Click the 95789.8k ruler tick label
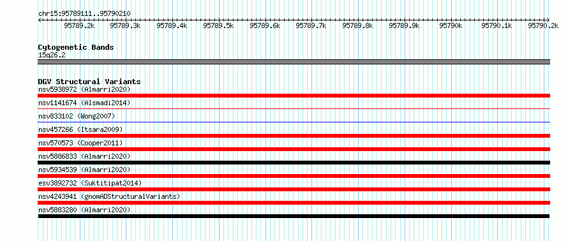The height and width of the screenshot is (241, 568). [x=357, y=26]
